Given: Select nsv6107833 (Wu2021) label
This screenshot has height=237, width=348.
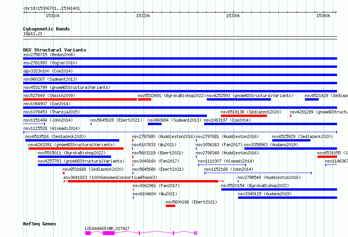Looking at the screenshot, I should coord(154,145).
